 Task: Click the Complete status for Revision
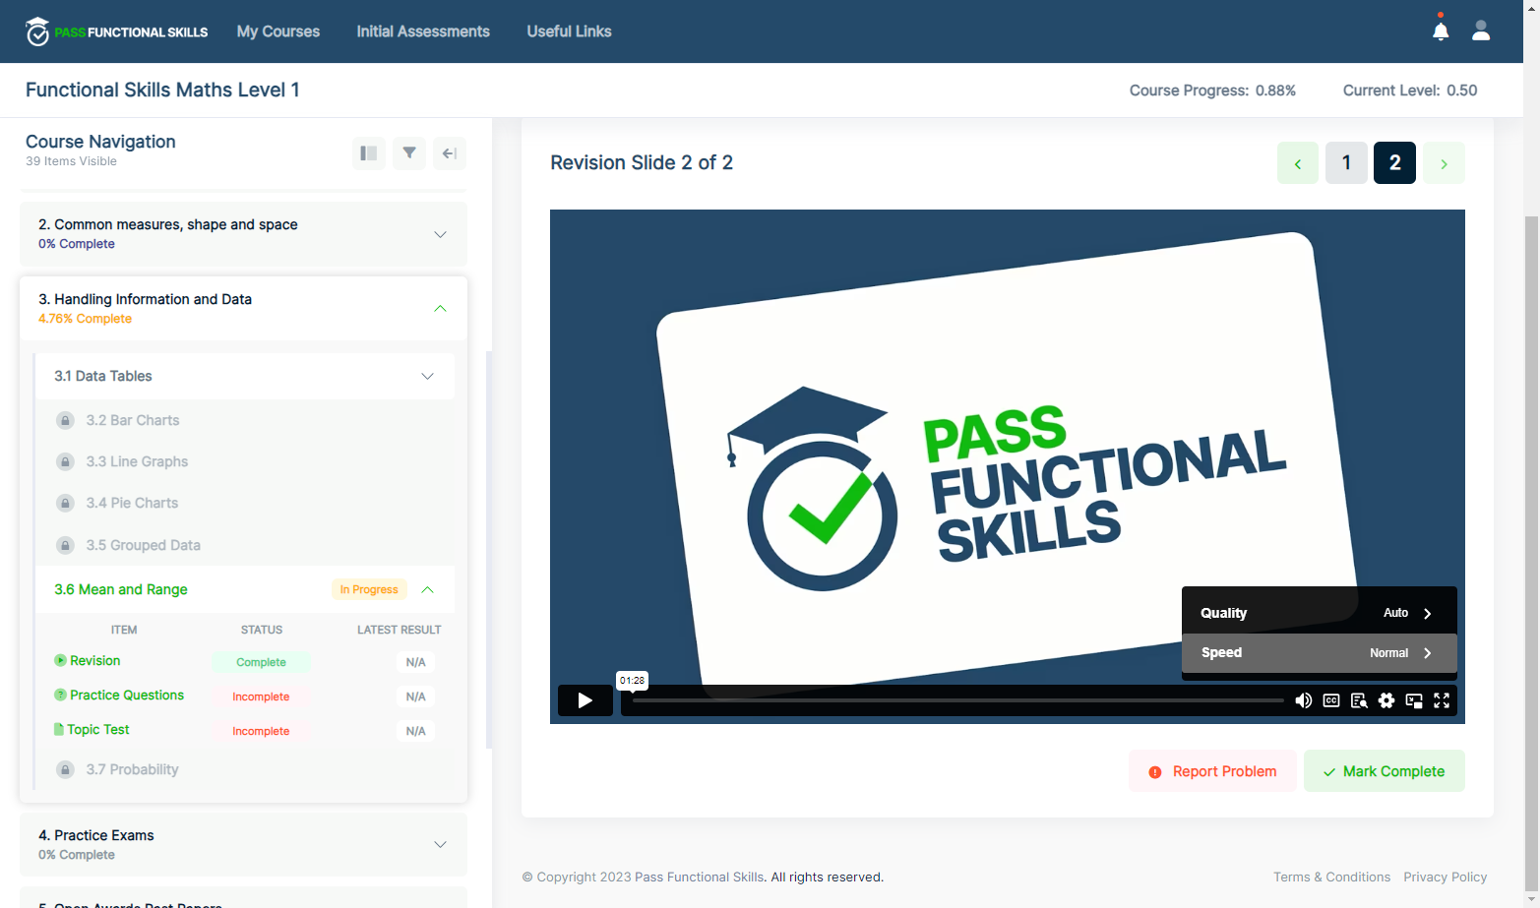tap(261, 662)
